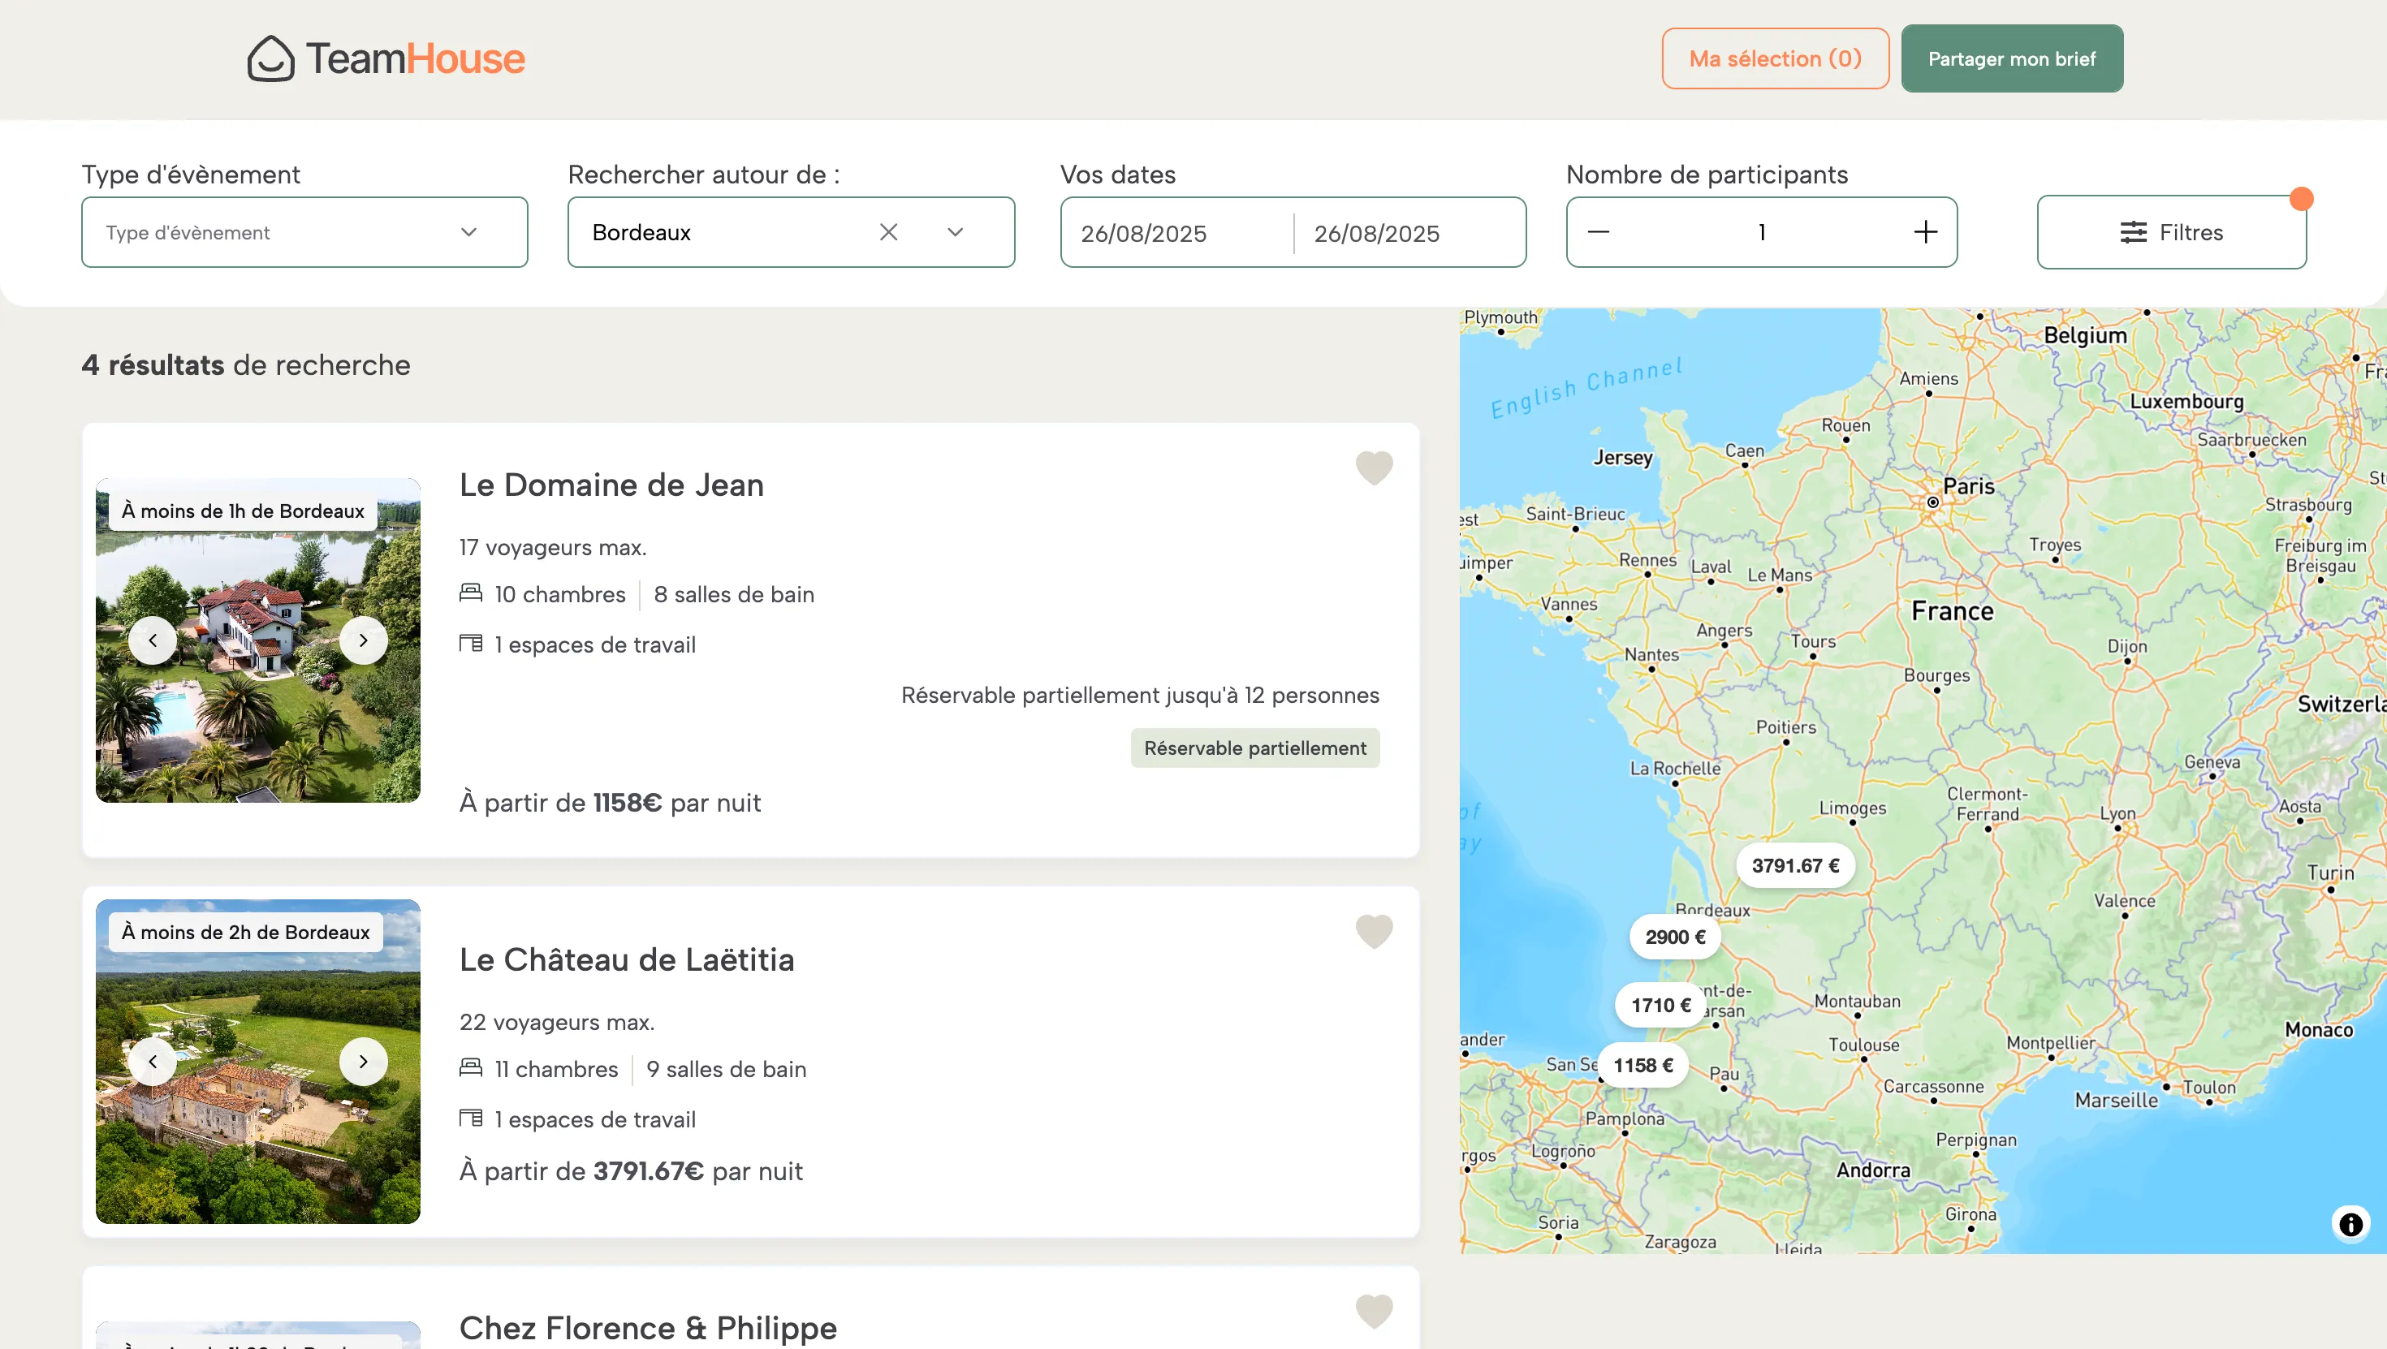Expand the Bordeaux location dropdown arrow
Image resolution: width=2387 pixels, height=1349 pixels.
pos(956,233)
